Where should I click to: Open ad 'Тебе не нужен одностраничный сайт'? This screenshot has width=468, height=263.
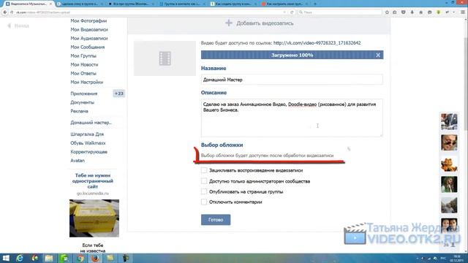tap(93, 181)
